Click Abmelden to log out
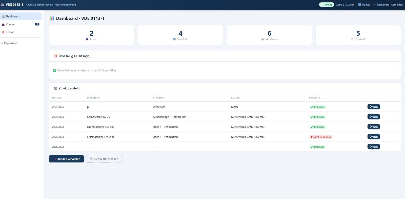This screenshot has height=199, width=405. click(x=397, y=5)
